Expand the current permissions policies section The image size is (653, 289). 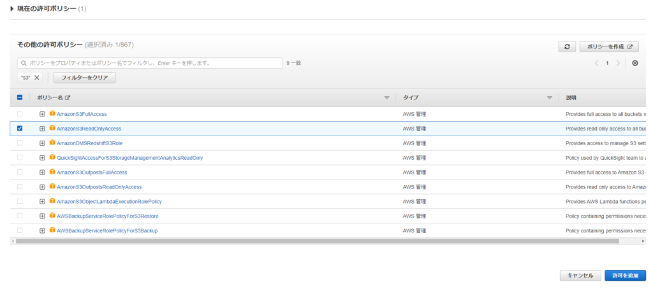coord(12,8)
